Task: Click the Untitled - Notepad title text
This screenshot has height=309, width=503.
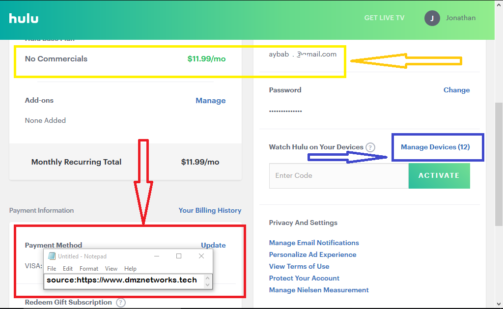Action: (x=82, y=256)
